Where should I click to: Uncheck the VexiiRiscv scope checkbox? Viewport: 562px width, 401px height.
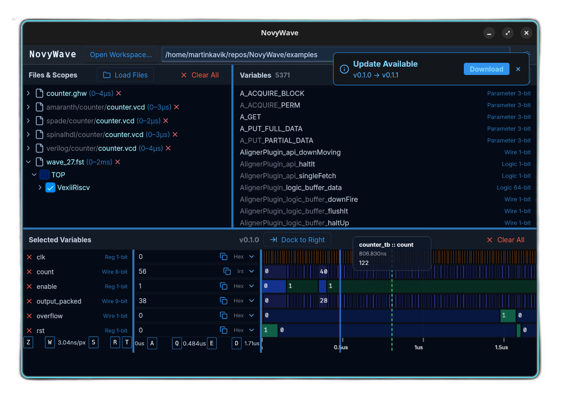(50, 188)
